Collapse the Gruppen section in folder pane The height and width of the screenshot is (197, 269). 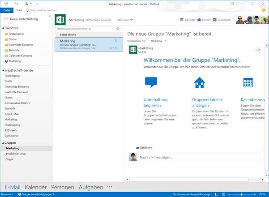[x=2, y=143]
